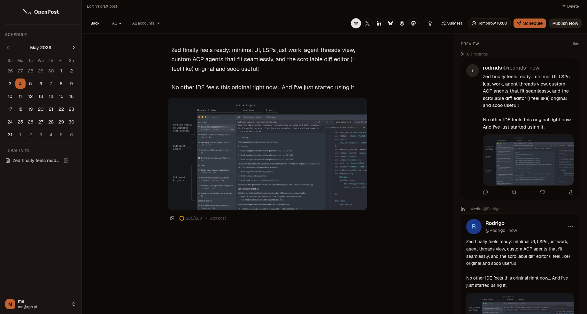Click the lightbulb ideas icon

coord(430,23)
